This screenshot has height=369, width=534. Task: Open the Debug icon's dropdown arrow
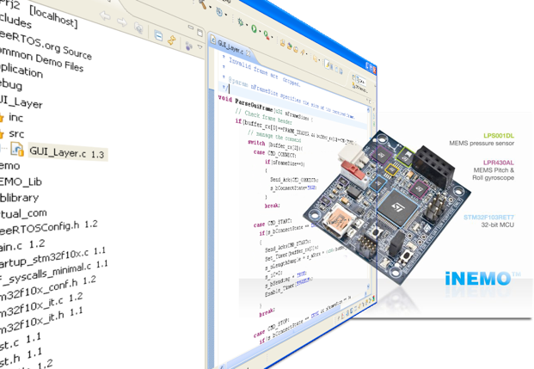click(247, 26)
